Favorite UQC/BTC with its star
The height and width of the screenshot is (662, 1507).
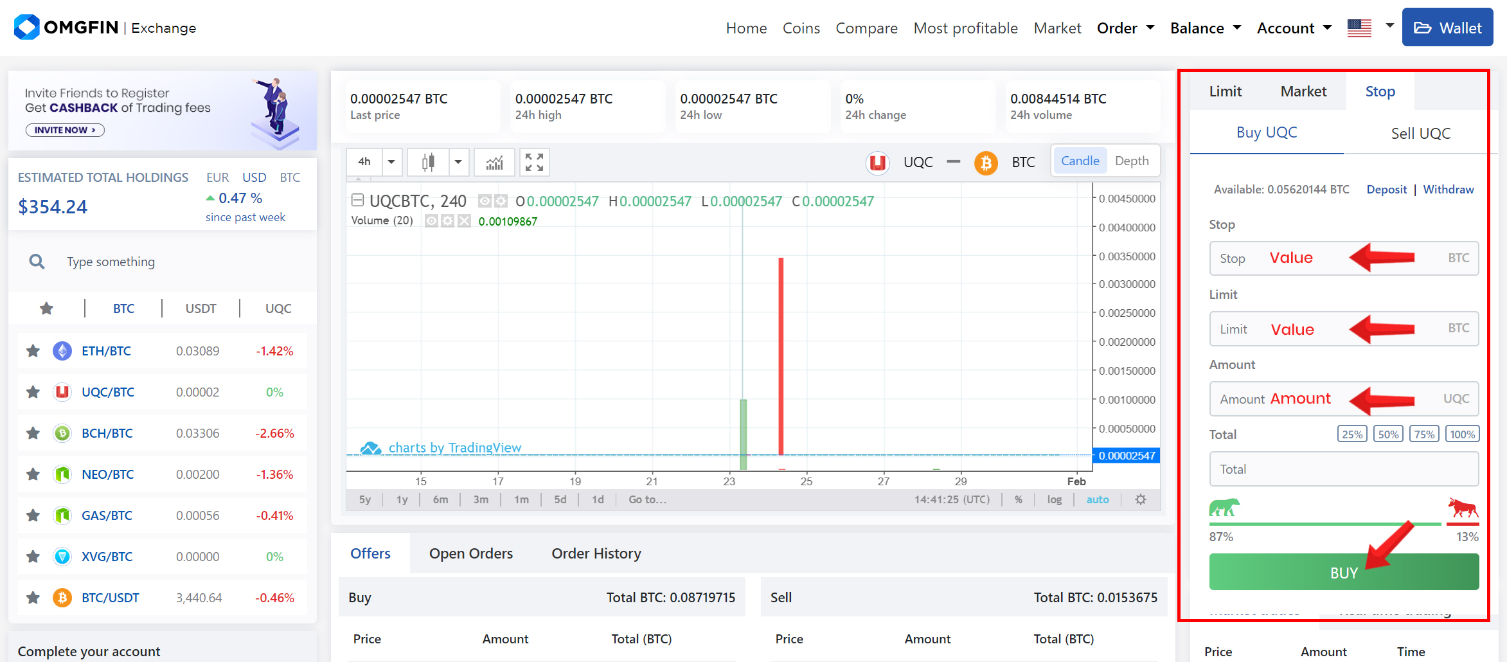pos(33,392)
